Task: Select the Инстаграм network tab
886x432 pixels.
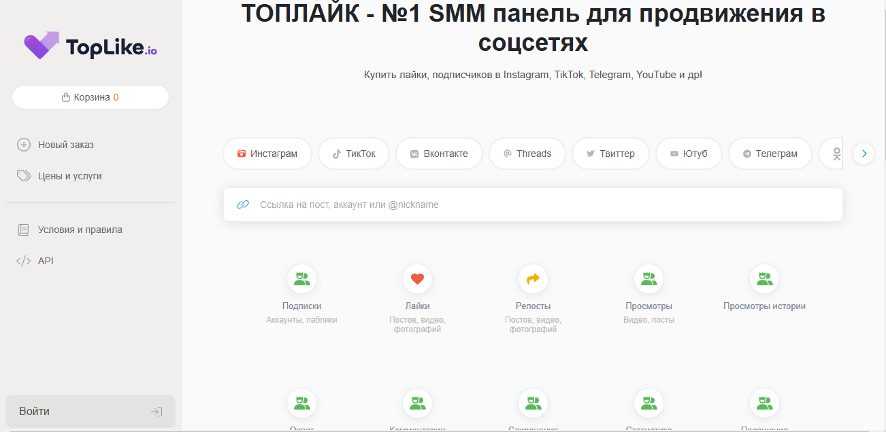Action: click(x=267, y=154)
